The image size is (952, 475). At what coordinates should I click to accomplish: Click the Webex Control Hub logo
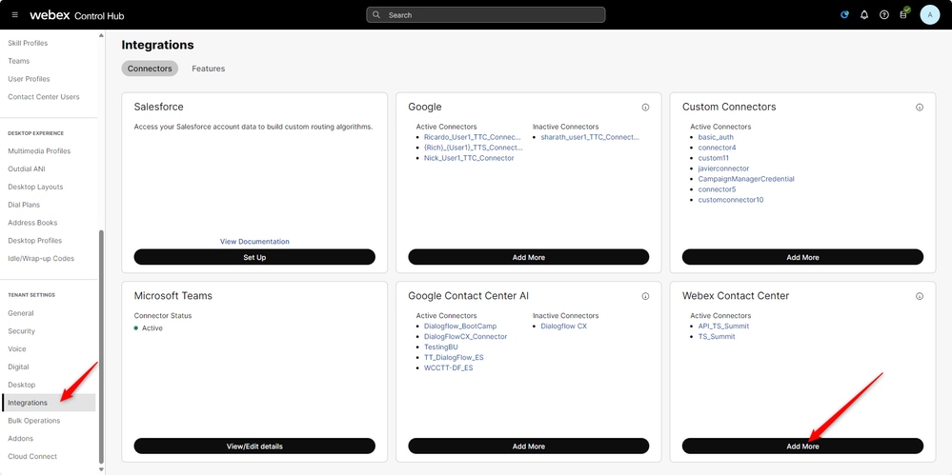76,15
